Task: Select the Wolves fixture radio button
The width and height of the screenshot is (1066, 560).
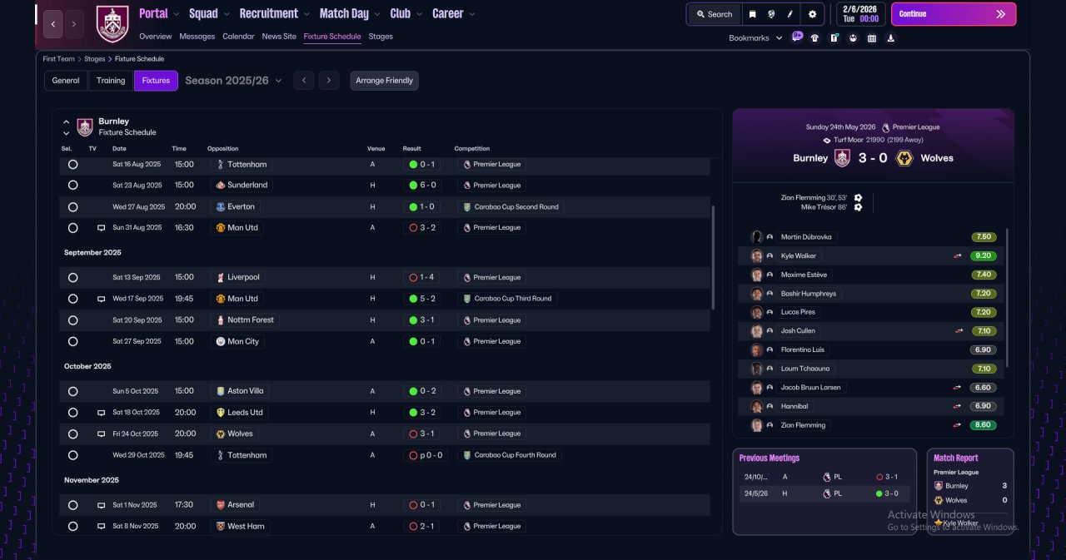Action: pos(72,434)
